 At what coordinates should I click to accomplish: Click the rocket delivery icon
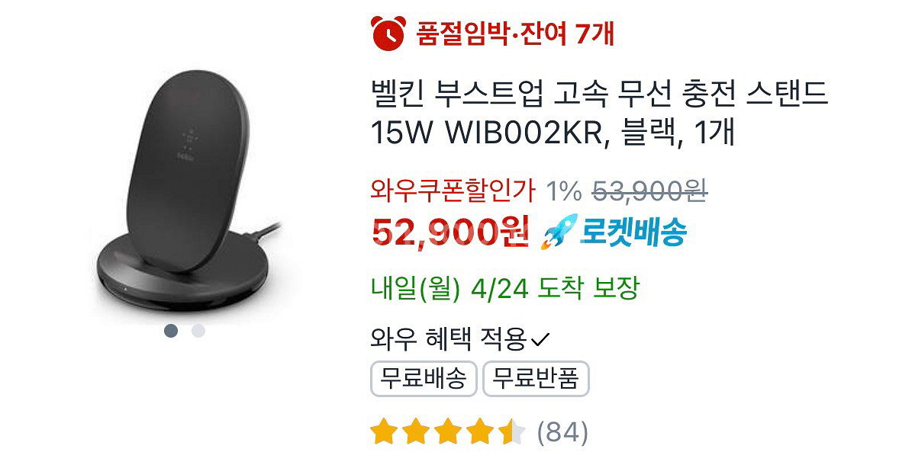559,232
